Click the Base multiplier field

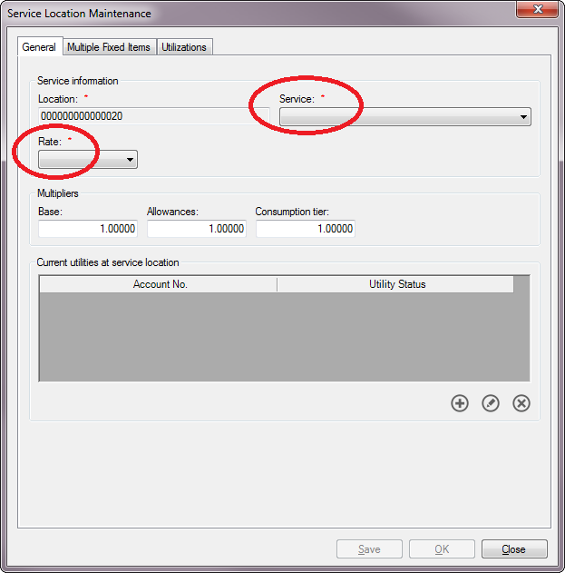pyautogui.click(x=88, y=229)
